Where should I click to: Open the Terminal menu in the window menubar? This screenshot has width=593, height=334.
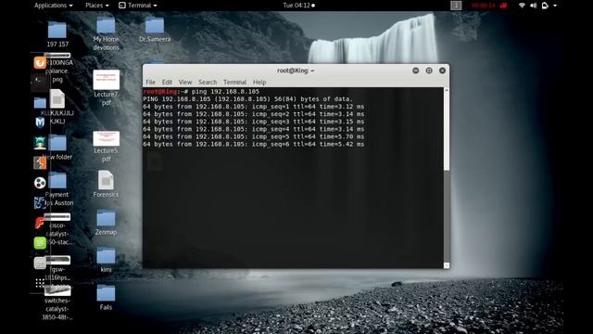pos(234,83)
